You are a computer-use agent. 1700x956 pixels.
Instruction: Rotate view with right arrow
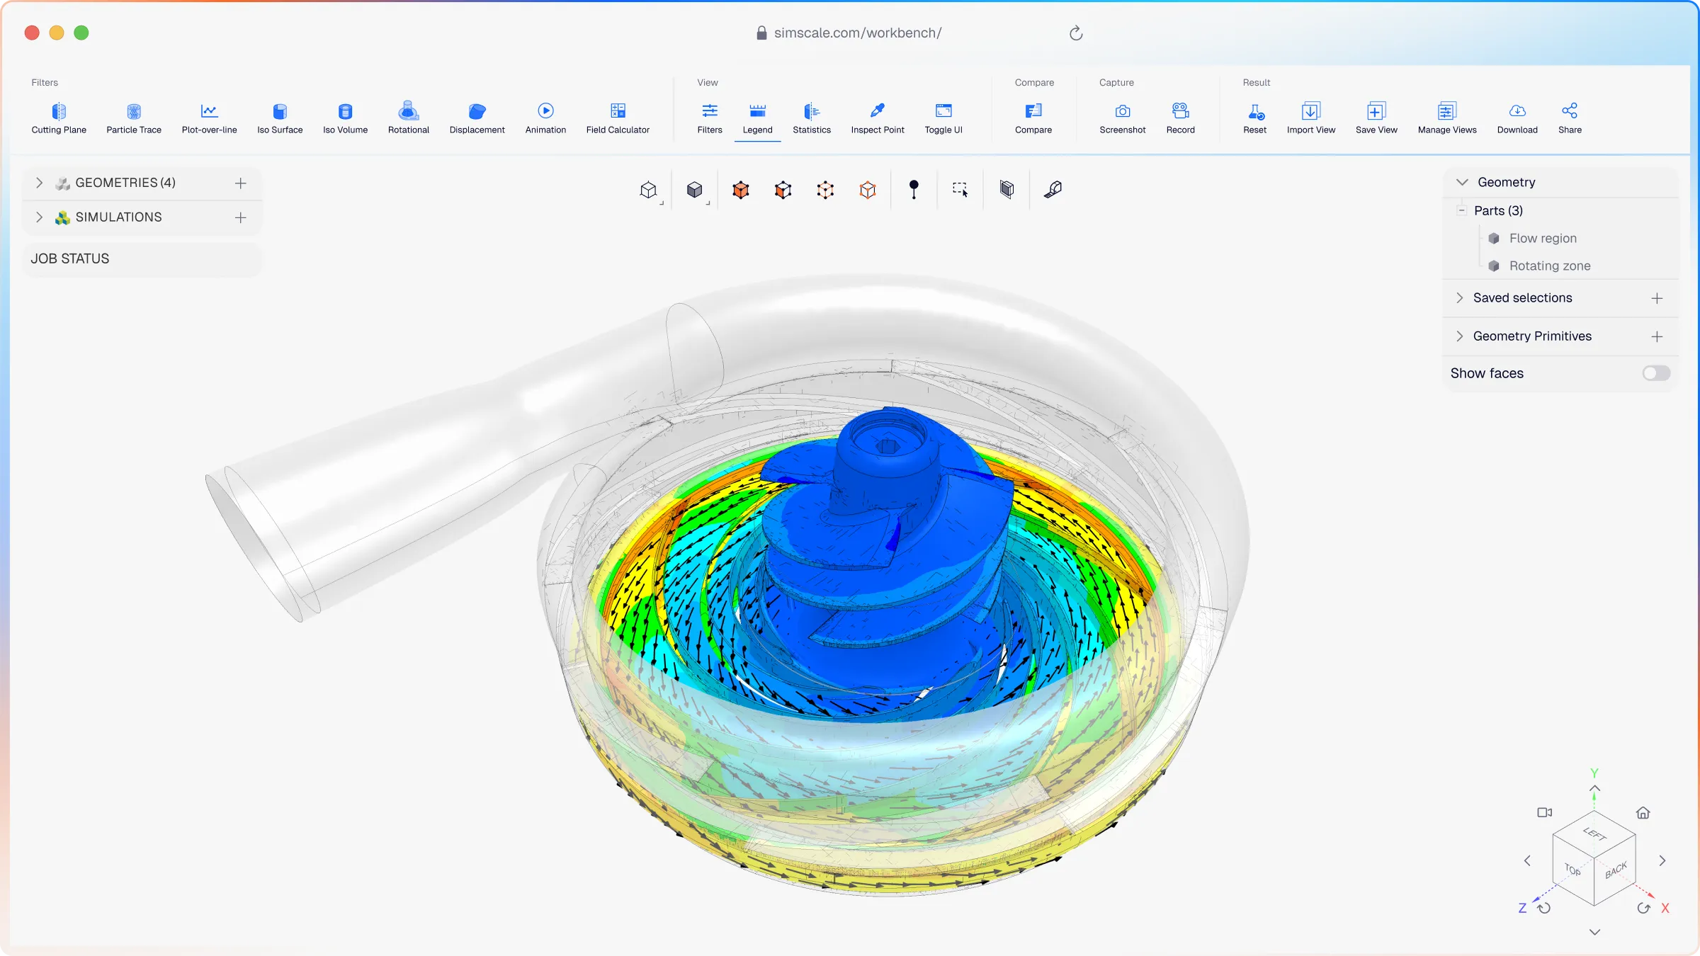pos(1662,861)
